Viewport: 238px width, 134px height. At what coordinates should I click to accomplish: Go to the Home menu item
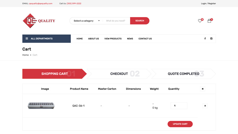(x=80, y=39)
